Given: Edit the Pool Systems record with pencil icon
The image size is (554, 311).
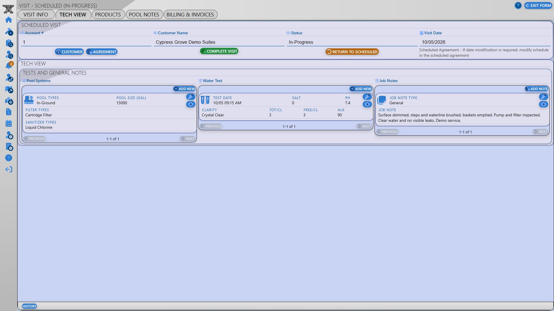Looking at the screenshot, I should coord(190,97).
